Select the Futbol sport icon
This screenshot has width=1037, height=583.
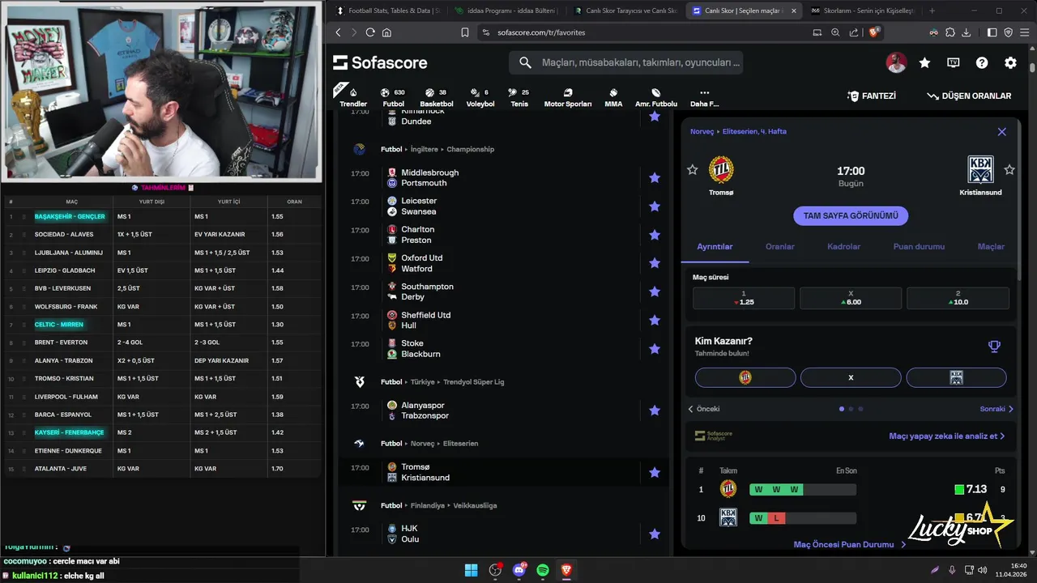[x=393, y=96]
